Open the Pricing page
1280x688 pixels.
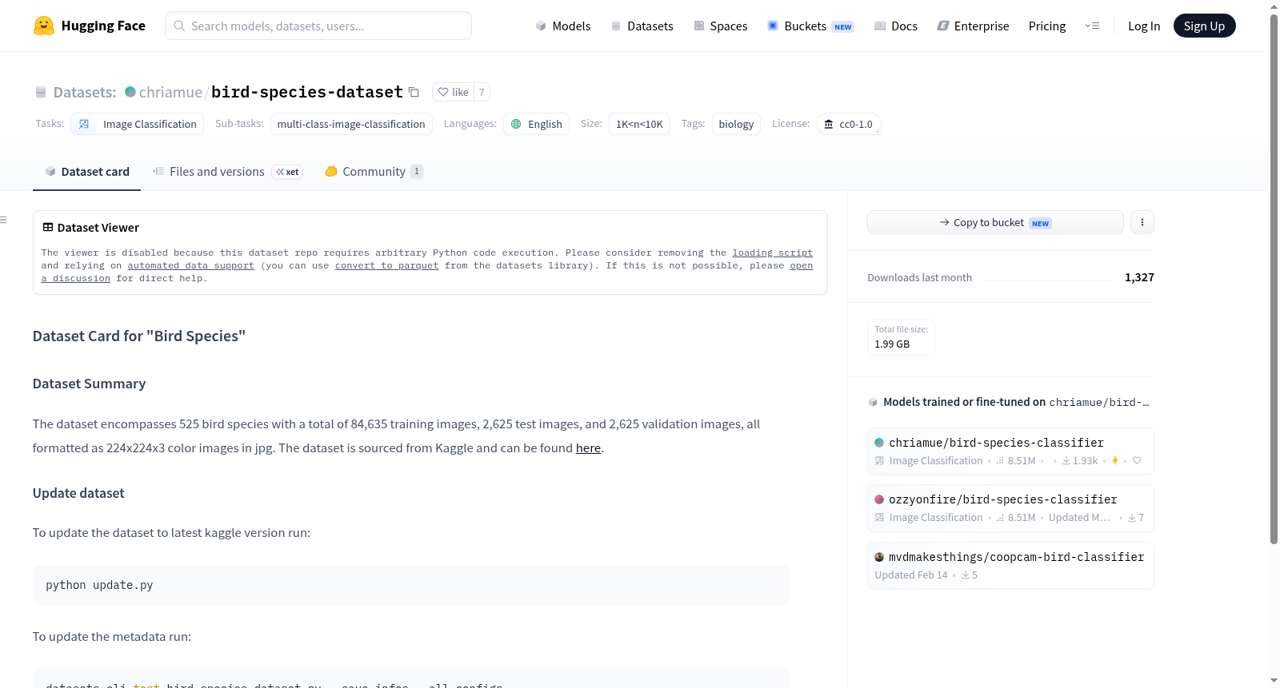point(1047,26)
